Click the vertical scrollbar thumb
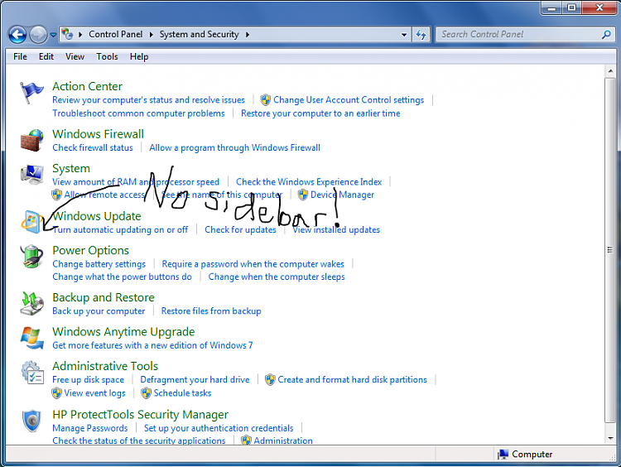This screenshot has height=467, width=621. pos(610,250)
